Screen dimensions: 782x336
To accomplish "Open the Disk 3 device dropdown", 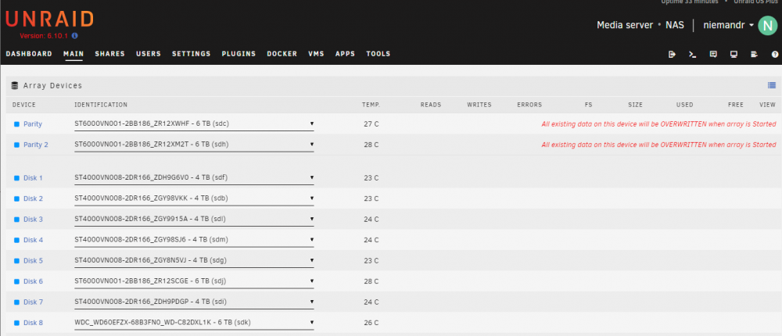I will 194,219.
